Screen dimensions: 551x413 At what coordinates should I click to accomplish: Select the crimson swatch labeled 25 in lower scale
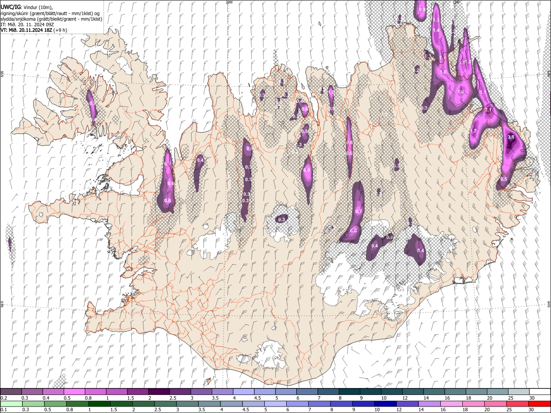[x=517, y=404]
